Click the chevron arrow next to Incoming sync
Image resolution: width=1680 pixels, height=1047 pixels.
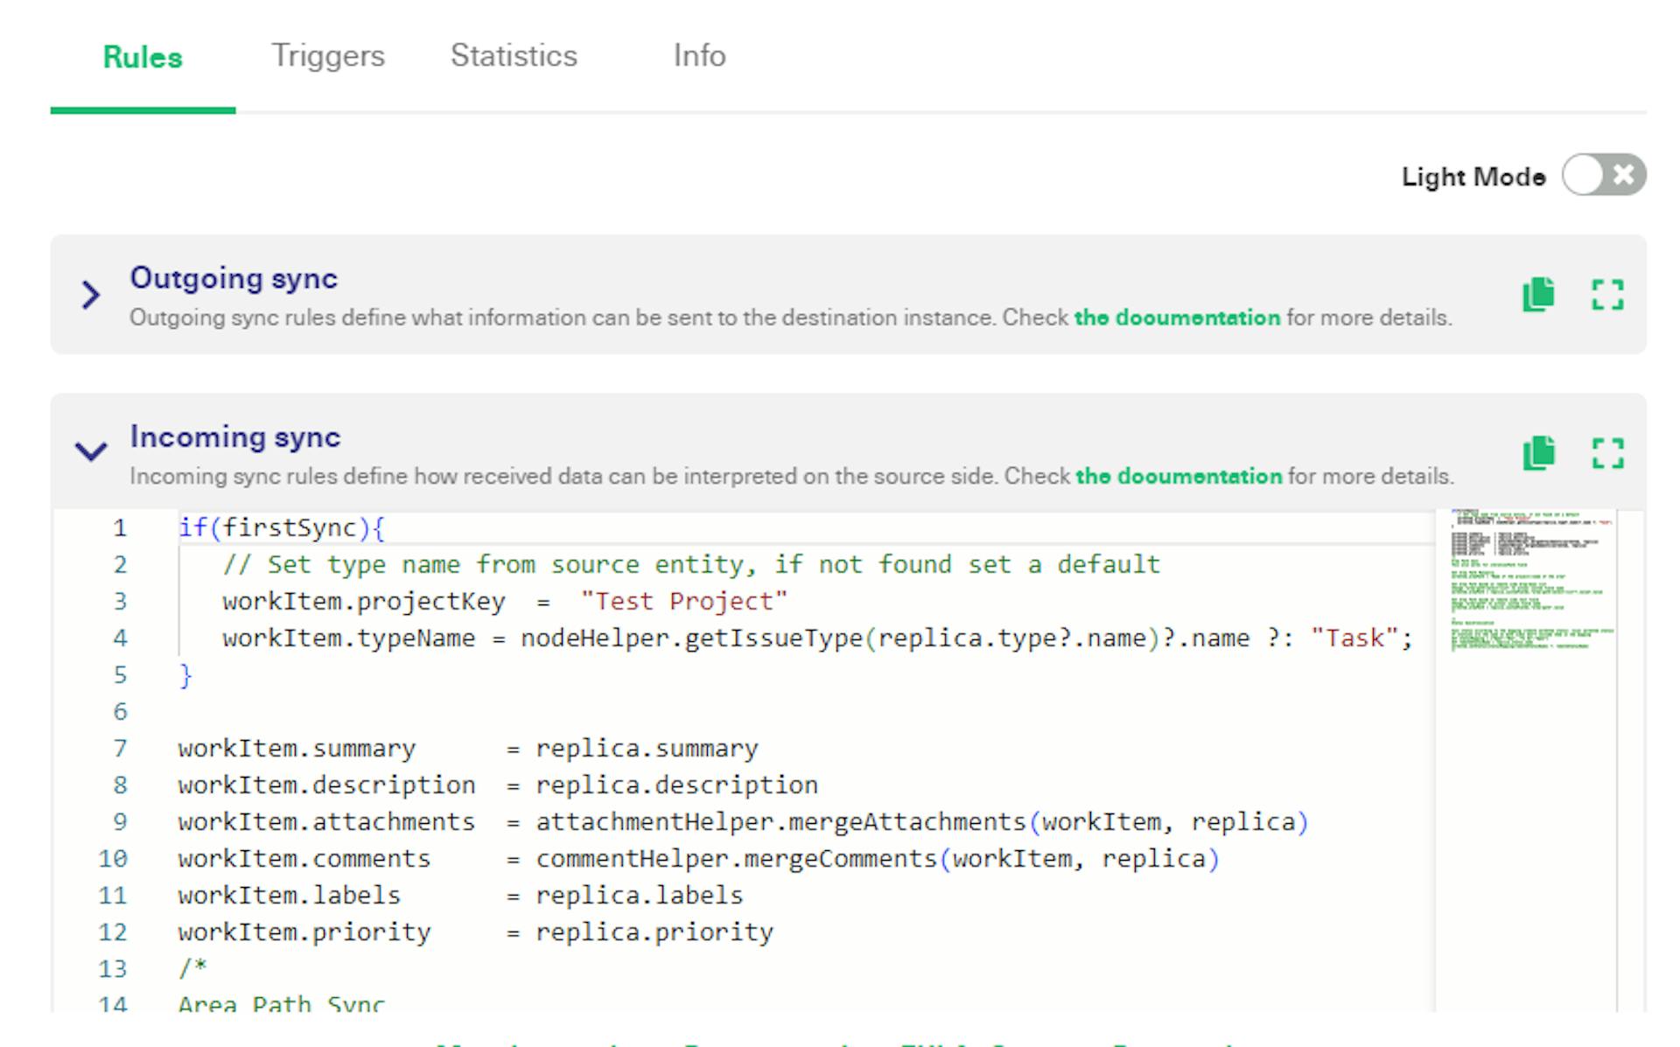pyautogui.click(x=92, y=445)
